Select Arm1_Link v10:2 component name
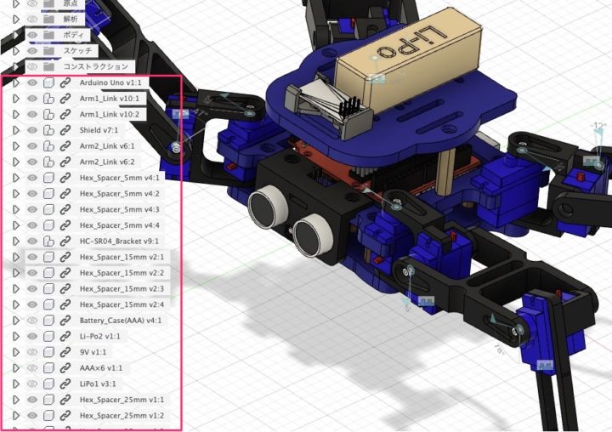Viewport: 612px width, 432px height. [x=111, y=114]
